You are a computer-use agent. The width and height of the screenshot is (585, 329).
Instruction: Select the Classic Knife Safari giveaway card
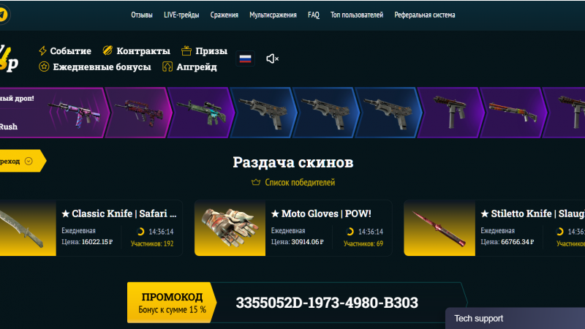tap(91, 228)
